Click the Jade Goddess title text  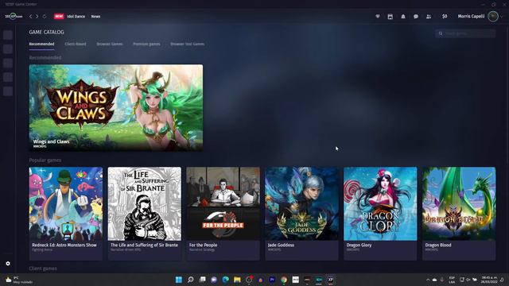point(281,245)
